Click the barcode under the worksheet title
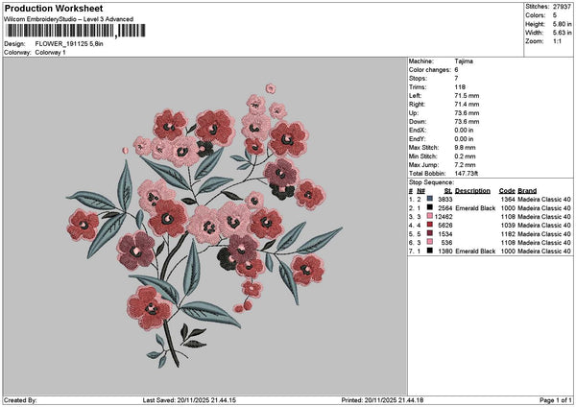The height and width of the screenshot is (407, 576). click(x=75, y=31)
